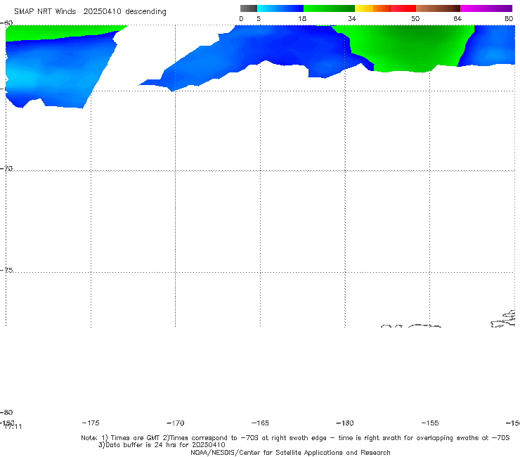Click the gray segment of the color bar
The height and width of the screenshot is (457, 520).
coord(248,8)
